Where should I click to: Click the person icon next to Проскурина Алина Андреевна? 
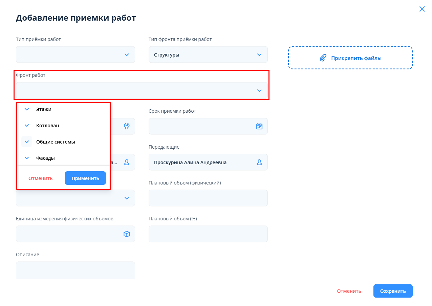(x=259, y=162)
